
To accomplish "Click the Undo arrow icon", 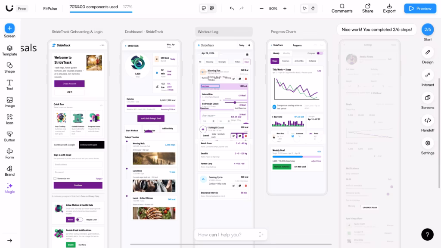I will tap(232, 9).
